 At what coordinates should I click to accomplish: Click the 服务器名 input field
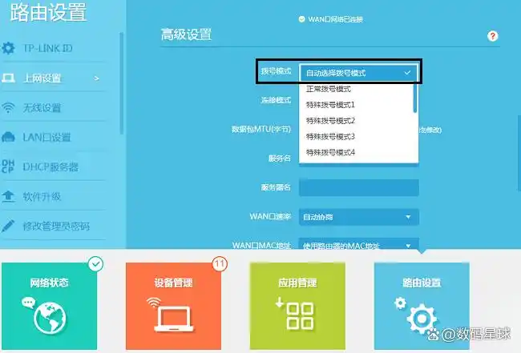click(x=359, y=188)
